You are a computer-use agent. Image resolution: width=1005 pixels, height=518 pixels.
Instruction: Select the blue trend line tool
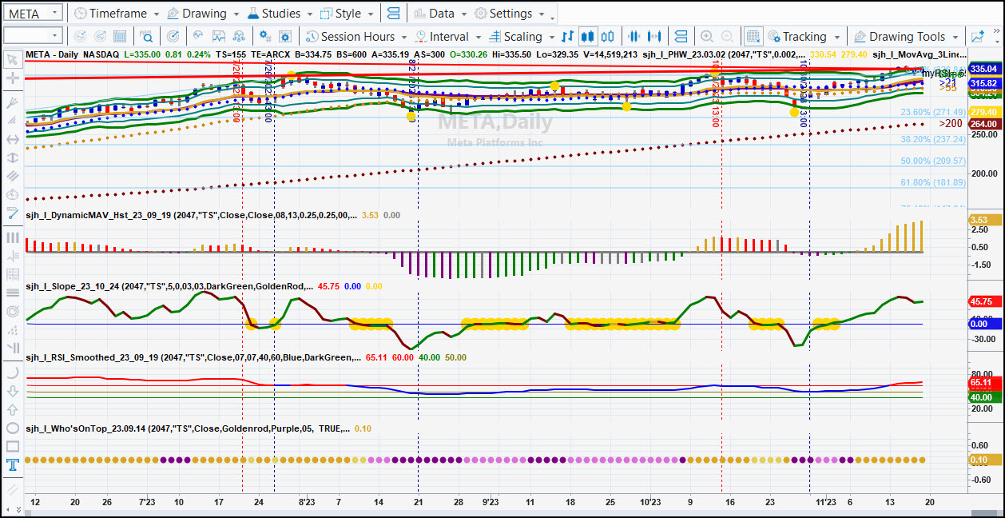click(x=12, y=213)
